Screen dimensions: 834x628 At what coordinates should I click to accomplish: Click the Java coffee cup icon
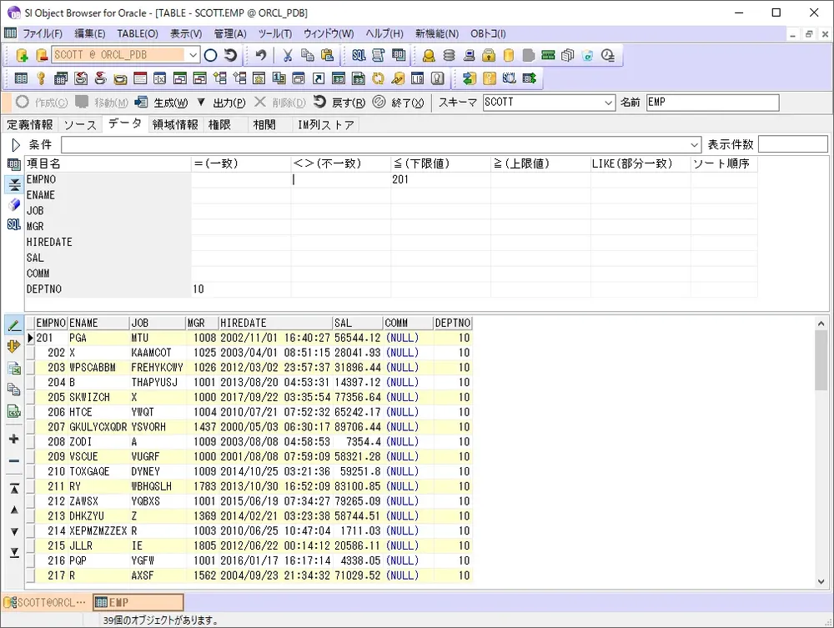pyautogui.click(x=101, y=78)
